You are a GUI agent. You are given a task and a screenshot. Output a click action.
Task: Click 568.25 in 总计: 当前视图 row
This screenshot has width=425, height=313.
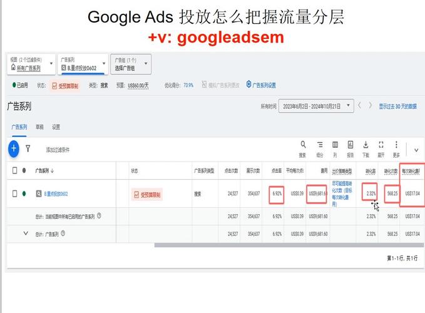coord(392,216)
